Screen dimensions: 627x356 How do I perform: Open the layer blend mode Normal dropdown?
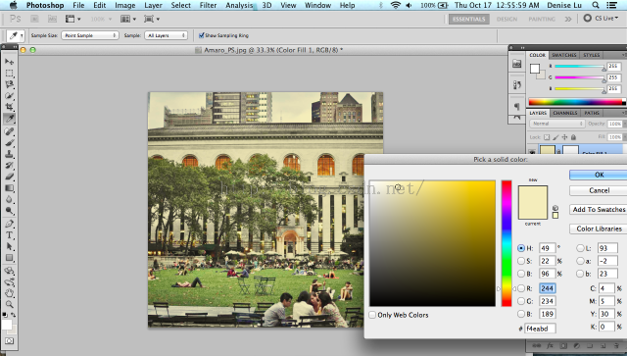[x=557, y=124]
